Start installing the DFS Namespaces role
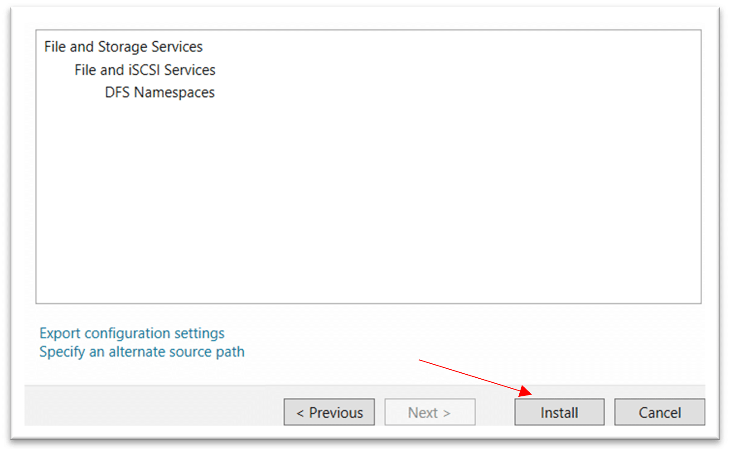 click(559, 412)
